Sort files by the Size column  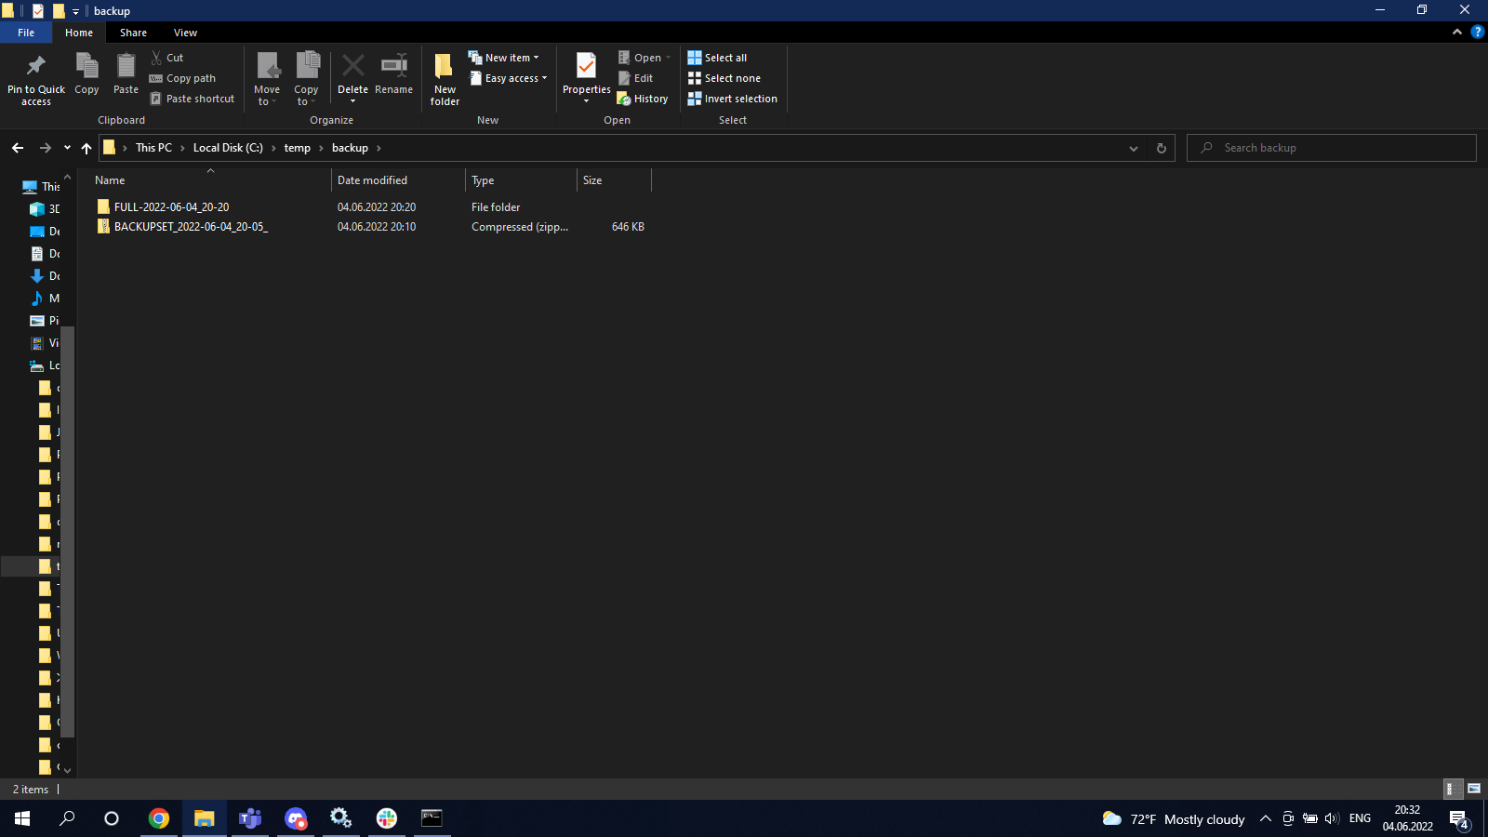(x=614, y=180)
